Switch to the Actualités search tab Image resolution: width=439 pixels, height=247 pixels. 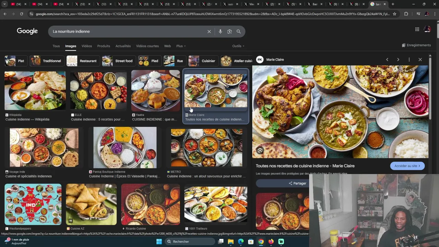[123, 46]
